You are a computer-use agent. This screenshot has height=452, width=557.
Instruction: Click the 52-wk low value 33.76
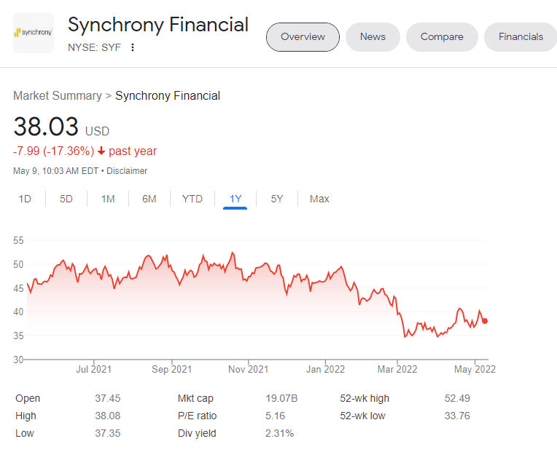pos(457,416)
